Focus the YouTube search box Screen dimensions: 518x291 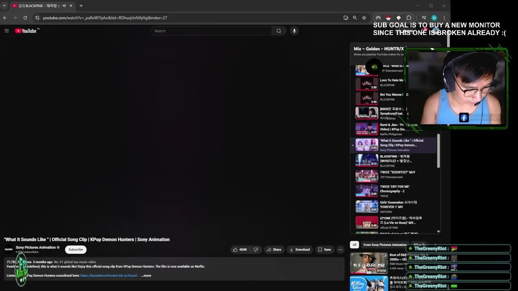[211, 31]
